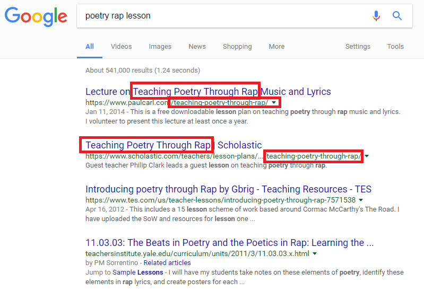Open the Shopping tab
Image resolution: width=424 pixels, height=299 pixels.
click(237, 47)
